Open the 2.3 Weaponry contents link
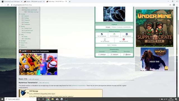Screen dimensions: 179x101 [x=26, y=20]
